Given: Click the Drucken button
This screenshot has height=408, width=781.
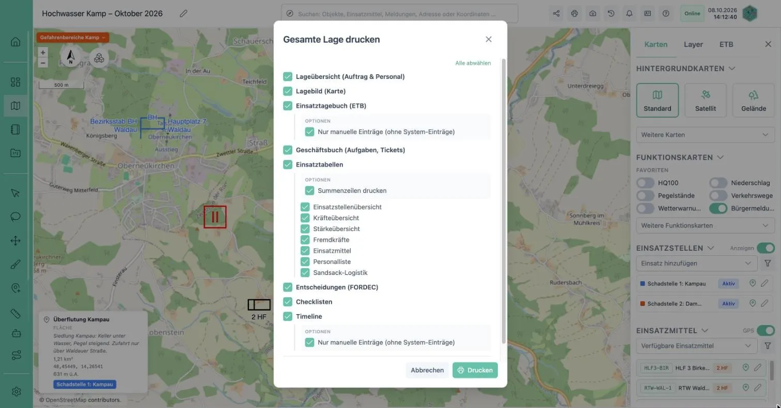Looking at the screenshot, I should [x=475, y=370].
